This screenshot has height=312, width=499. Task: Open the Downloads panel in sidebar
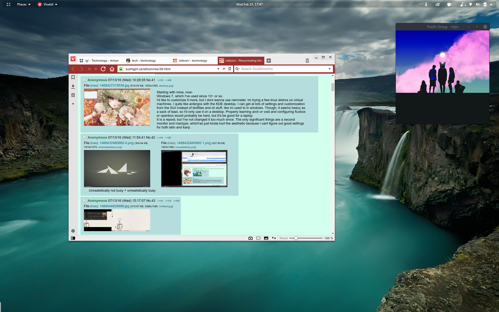(73, 86)
